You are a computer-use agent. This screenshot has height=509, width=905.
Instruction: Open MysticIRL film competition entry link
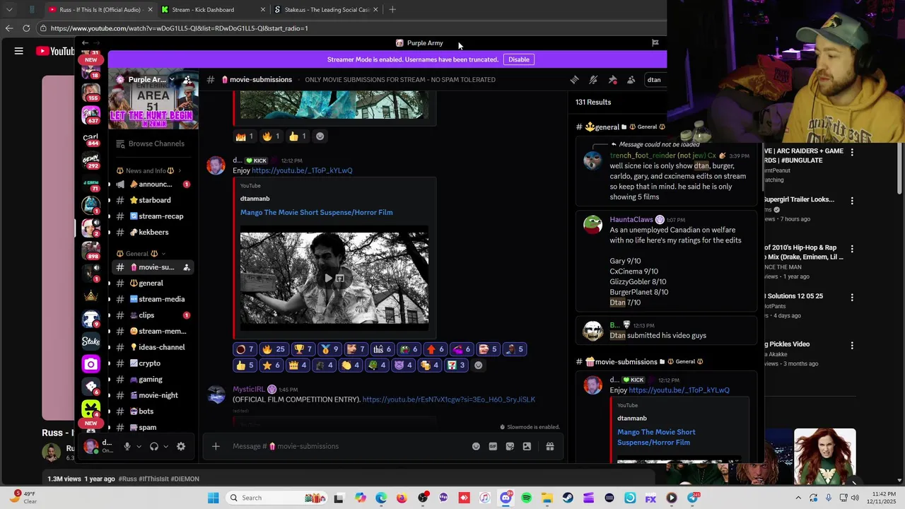(448, 399)
